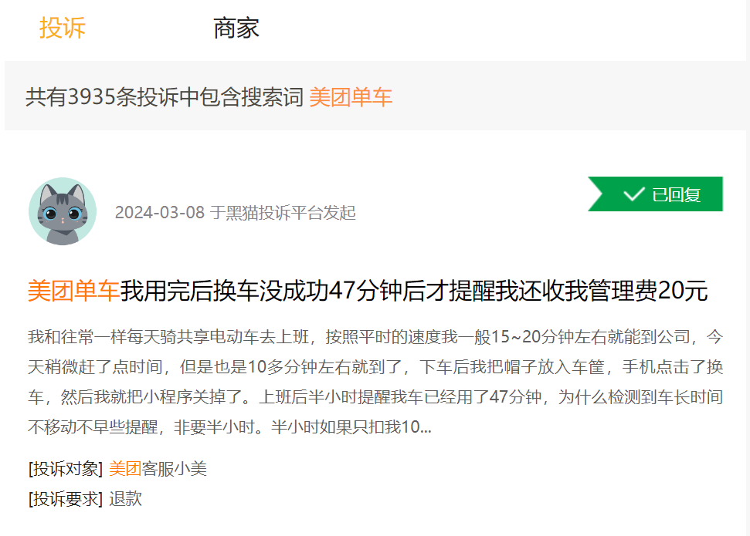Viewport: 750px width, 536px height.
Task: Click the 2024-03-08 post date
Action: (160, 213)
